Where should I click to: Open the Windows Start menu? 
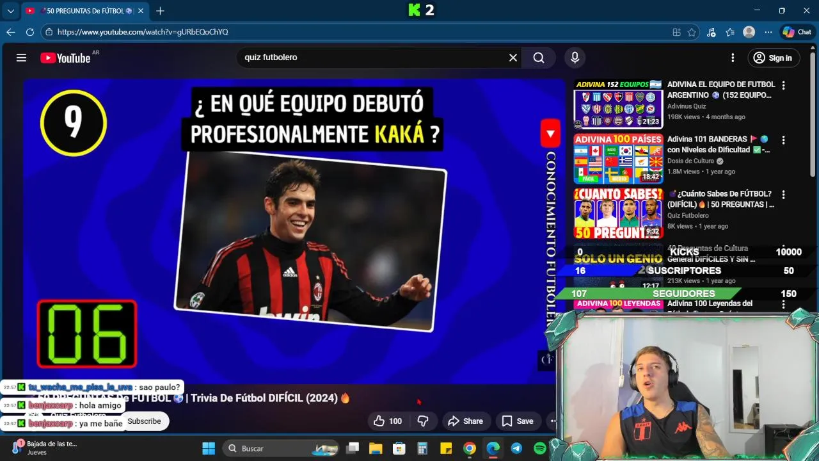209,448
